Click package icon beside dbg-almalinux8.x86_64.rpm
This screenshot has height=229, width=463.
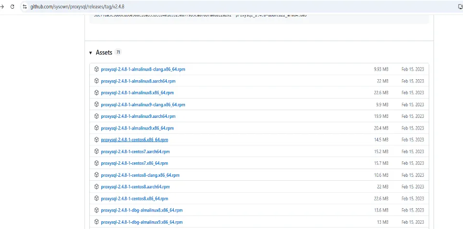[x=96, y=210]
